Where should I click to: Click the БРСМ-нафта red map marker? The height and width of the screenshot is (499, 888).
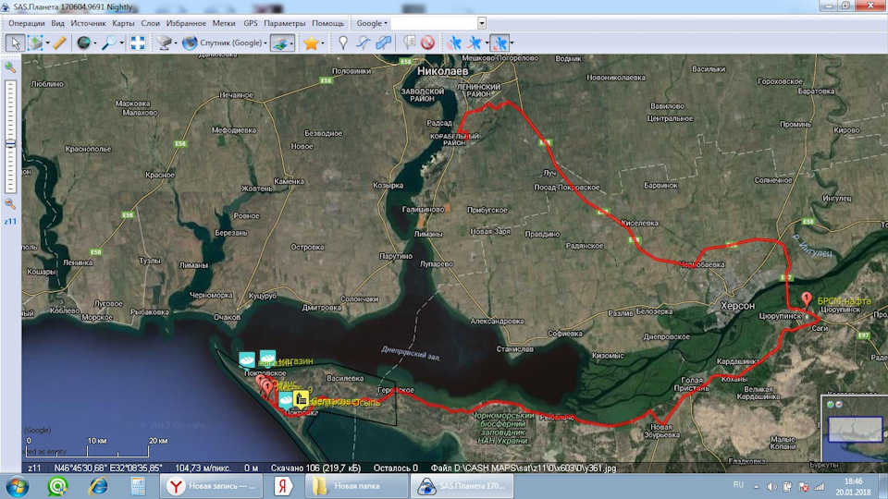coord(807,299)
